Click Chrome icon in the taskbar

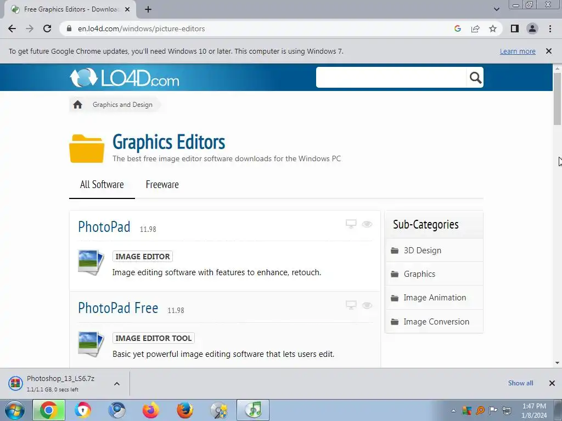pos(49,410)
